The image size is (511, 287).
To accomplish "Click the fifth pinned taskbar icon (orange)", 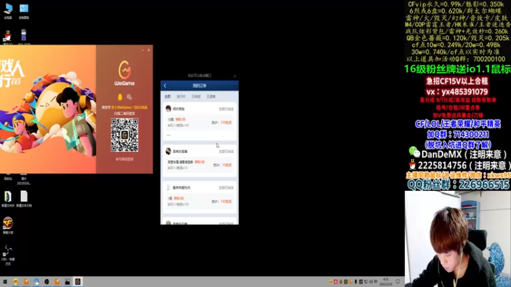I will [x=57, y=282].
